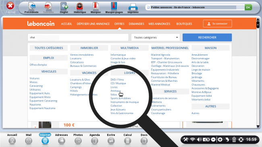Open the Animaux category link
The width and height of the screenshot is (262, 147).
tap(115, 91)
